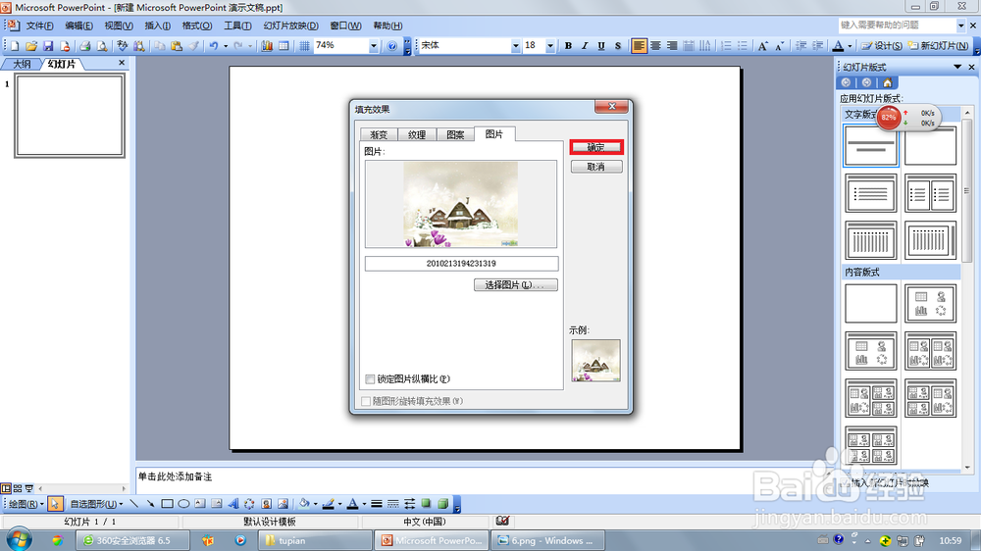Click the Undo arrow icon
Image resolution: width=981 pixels, height=551 pixels.
click(213, 46)
